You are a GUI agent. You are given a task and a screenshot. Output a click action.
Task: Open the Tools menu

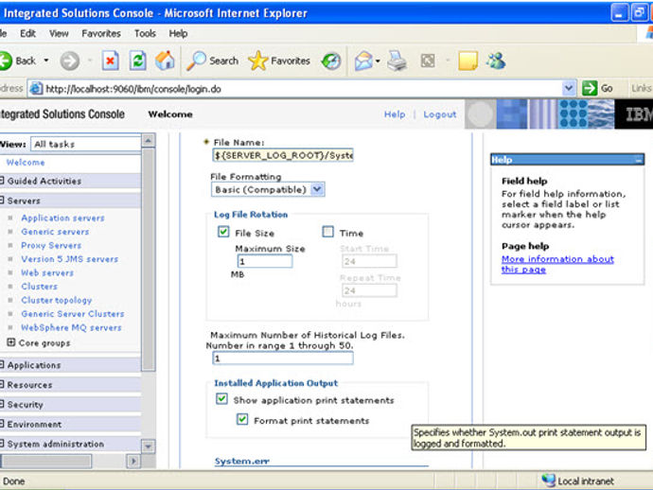coord(145,33)
